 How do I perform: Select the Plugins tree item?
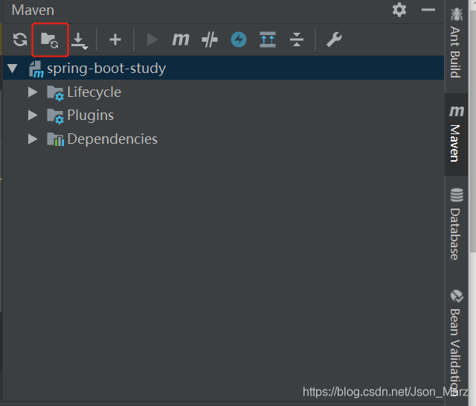pos(91,115)
